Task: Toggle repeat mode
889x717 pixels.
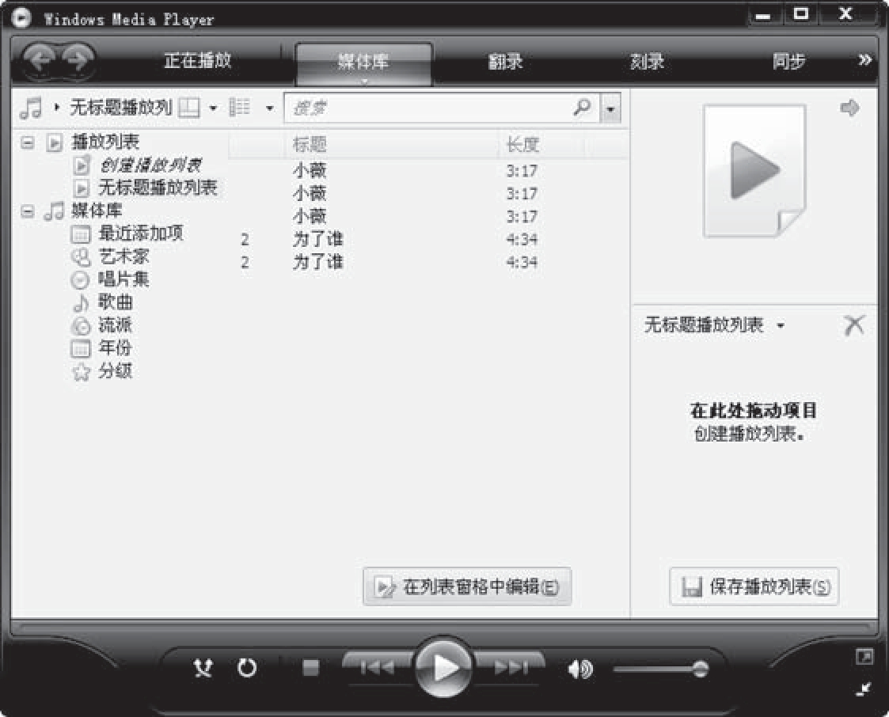Action: pyautogui.click(x=247, y=668)
